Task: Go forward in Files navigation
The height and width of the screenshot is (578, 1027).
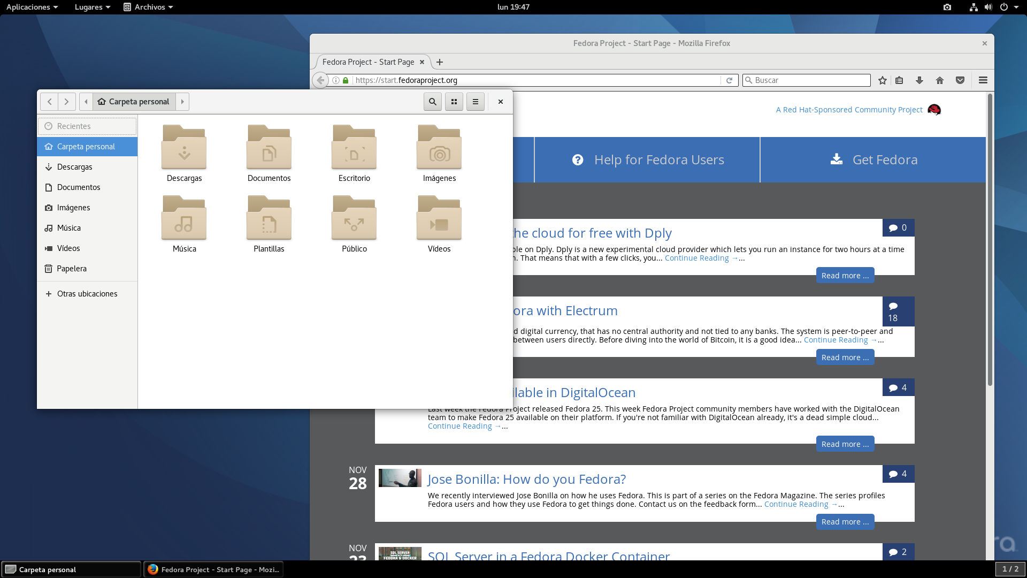Action: (66, 102)
